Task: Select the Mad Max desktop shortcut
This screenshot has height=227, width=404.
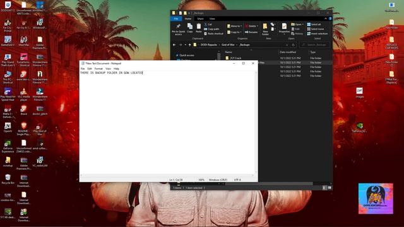Action: [24, 41]
